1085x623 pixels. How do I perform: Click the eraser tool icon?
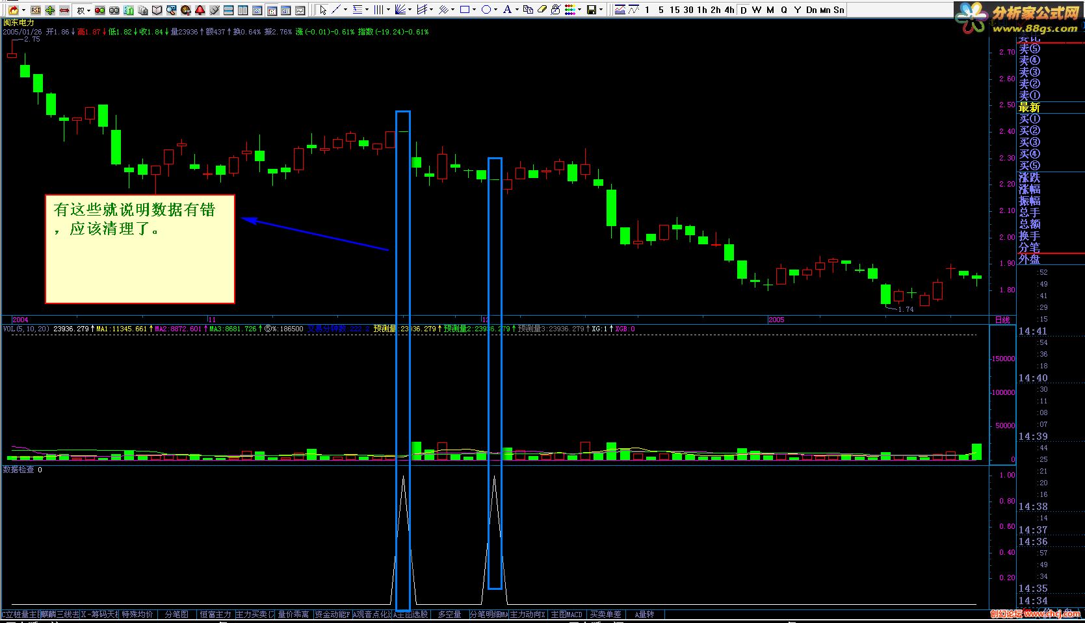coord(542,10)
